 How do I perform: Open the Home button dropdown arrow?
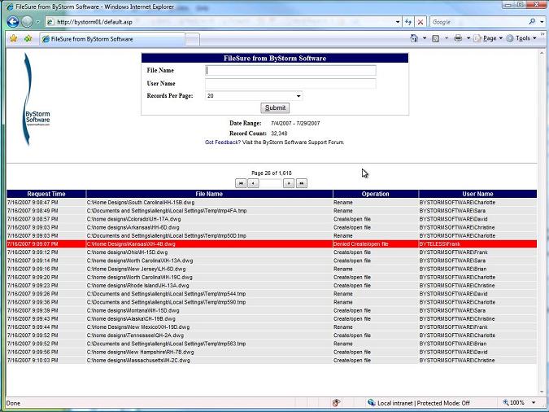pyautogui.click(x=425, y=38)
